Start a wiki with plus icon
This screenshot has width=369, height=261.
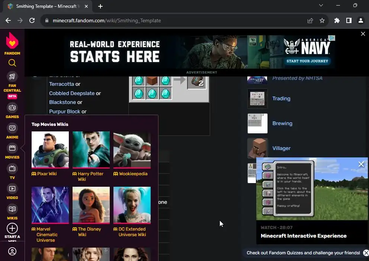pos(12,228)
